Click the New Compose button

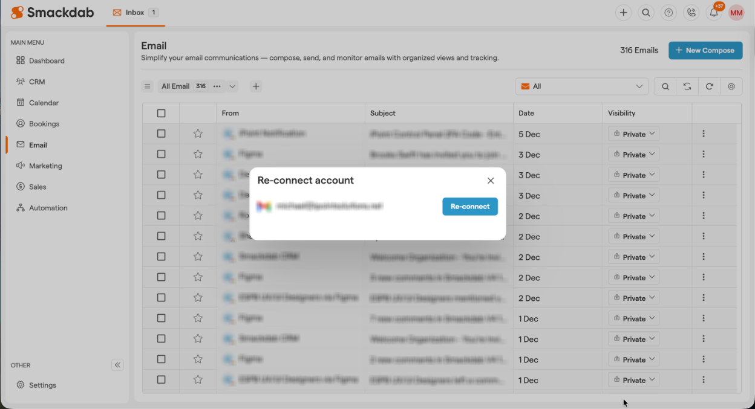click(x=705, y=50)
